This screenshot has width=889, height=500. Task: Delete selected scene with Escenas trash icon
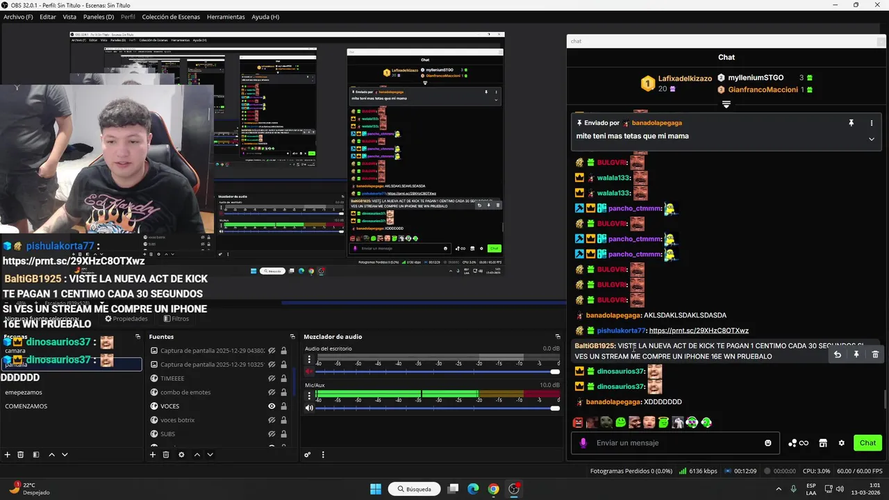[x=21, y=455]
